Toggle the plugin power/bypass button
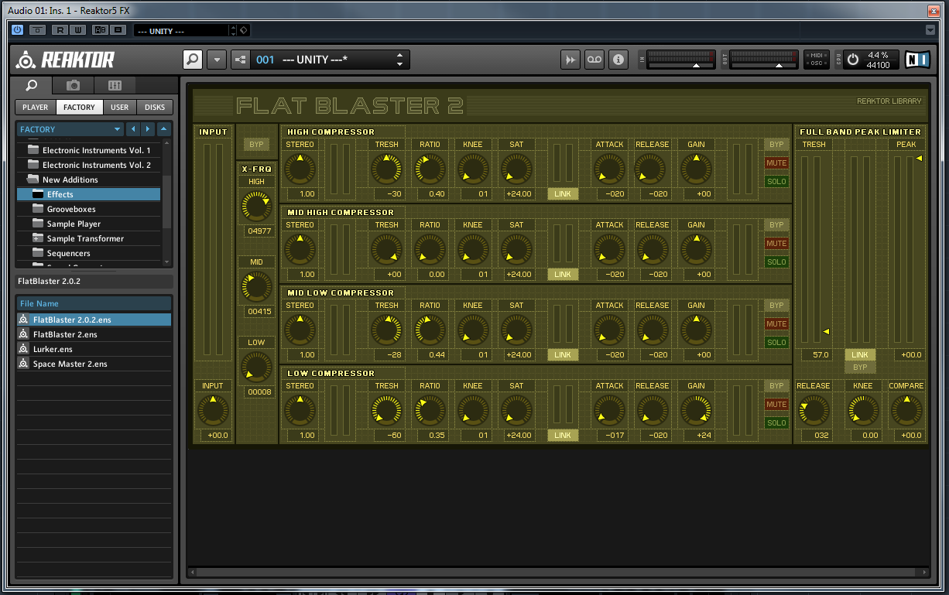 tap(18, 30)
